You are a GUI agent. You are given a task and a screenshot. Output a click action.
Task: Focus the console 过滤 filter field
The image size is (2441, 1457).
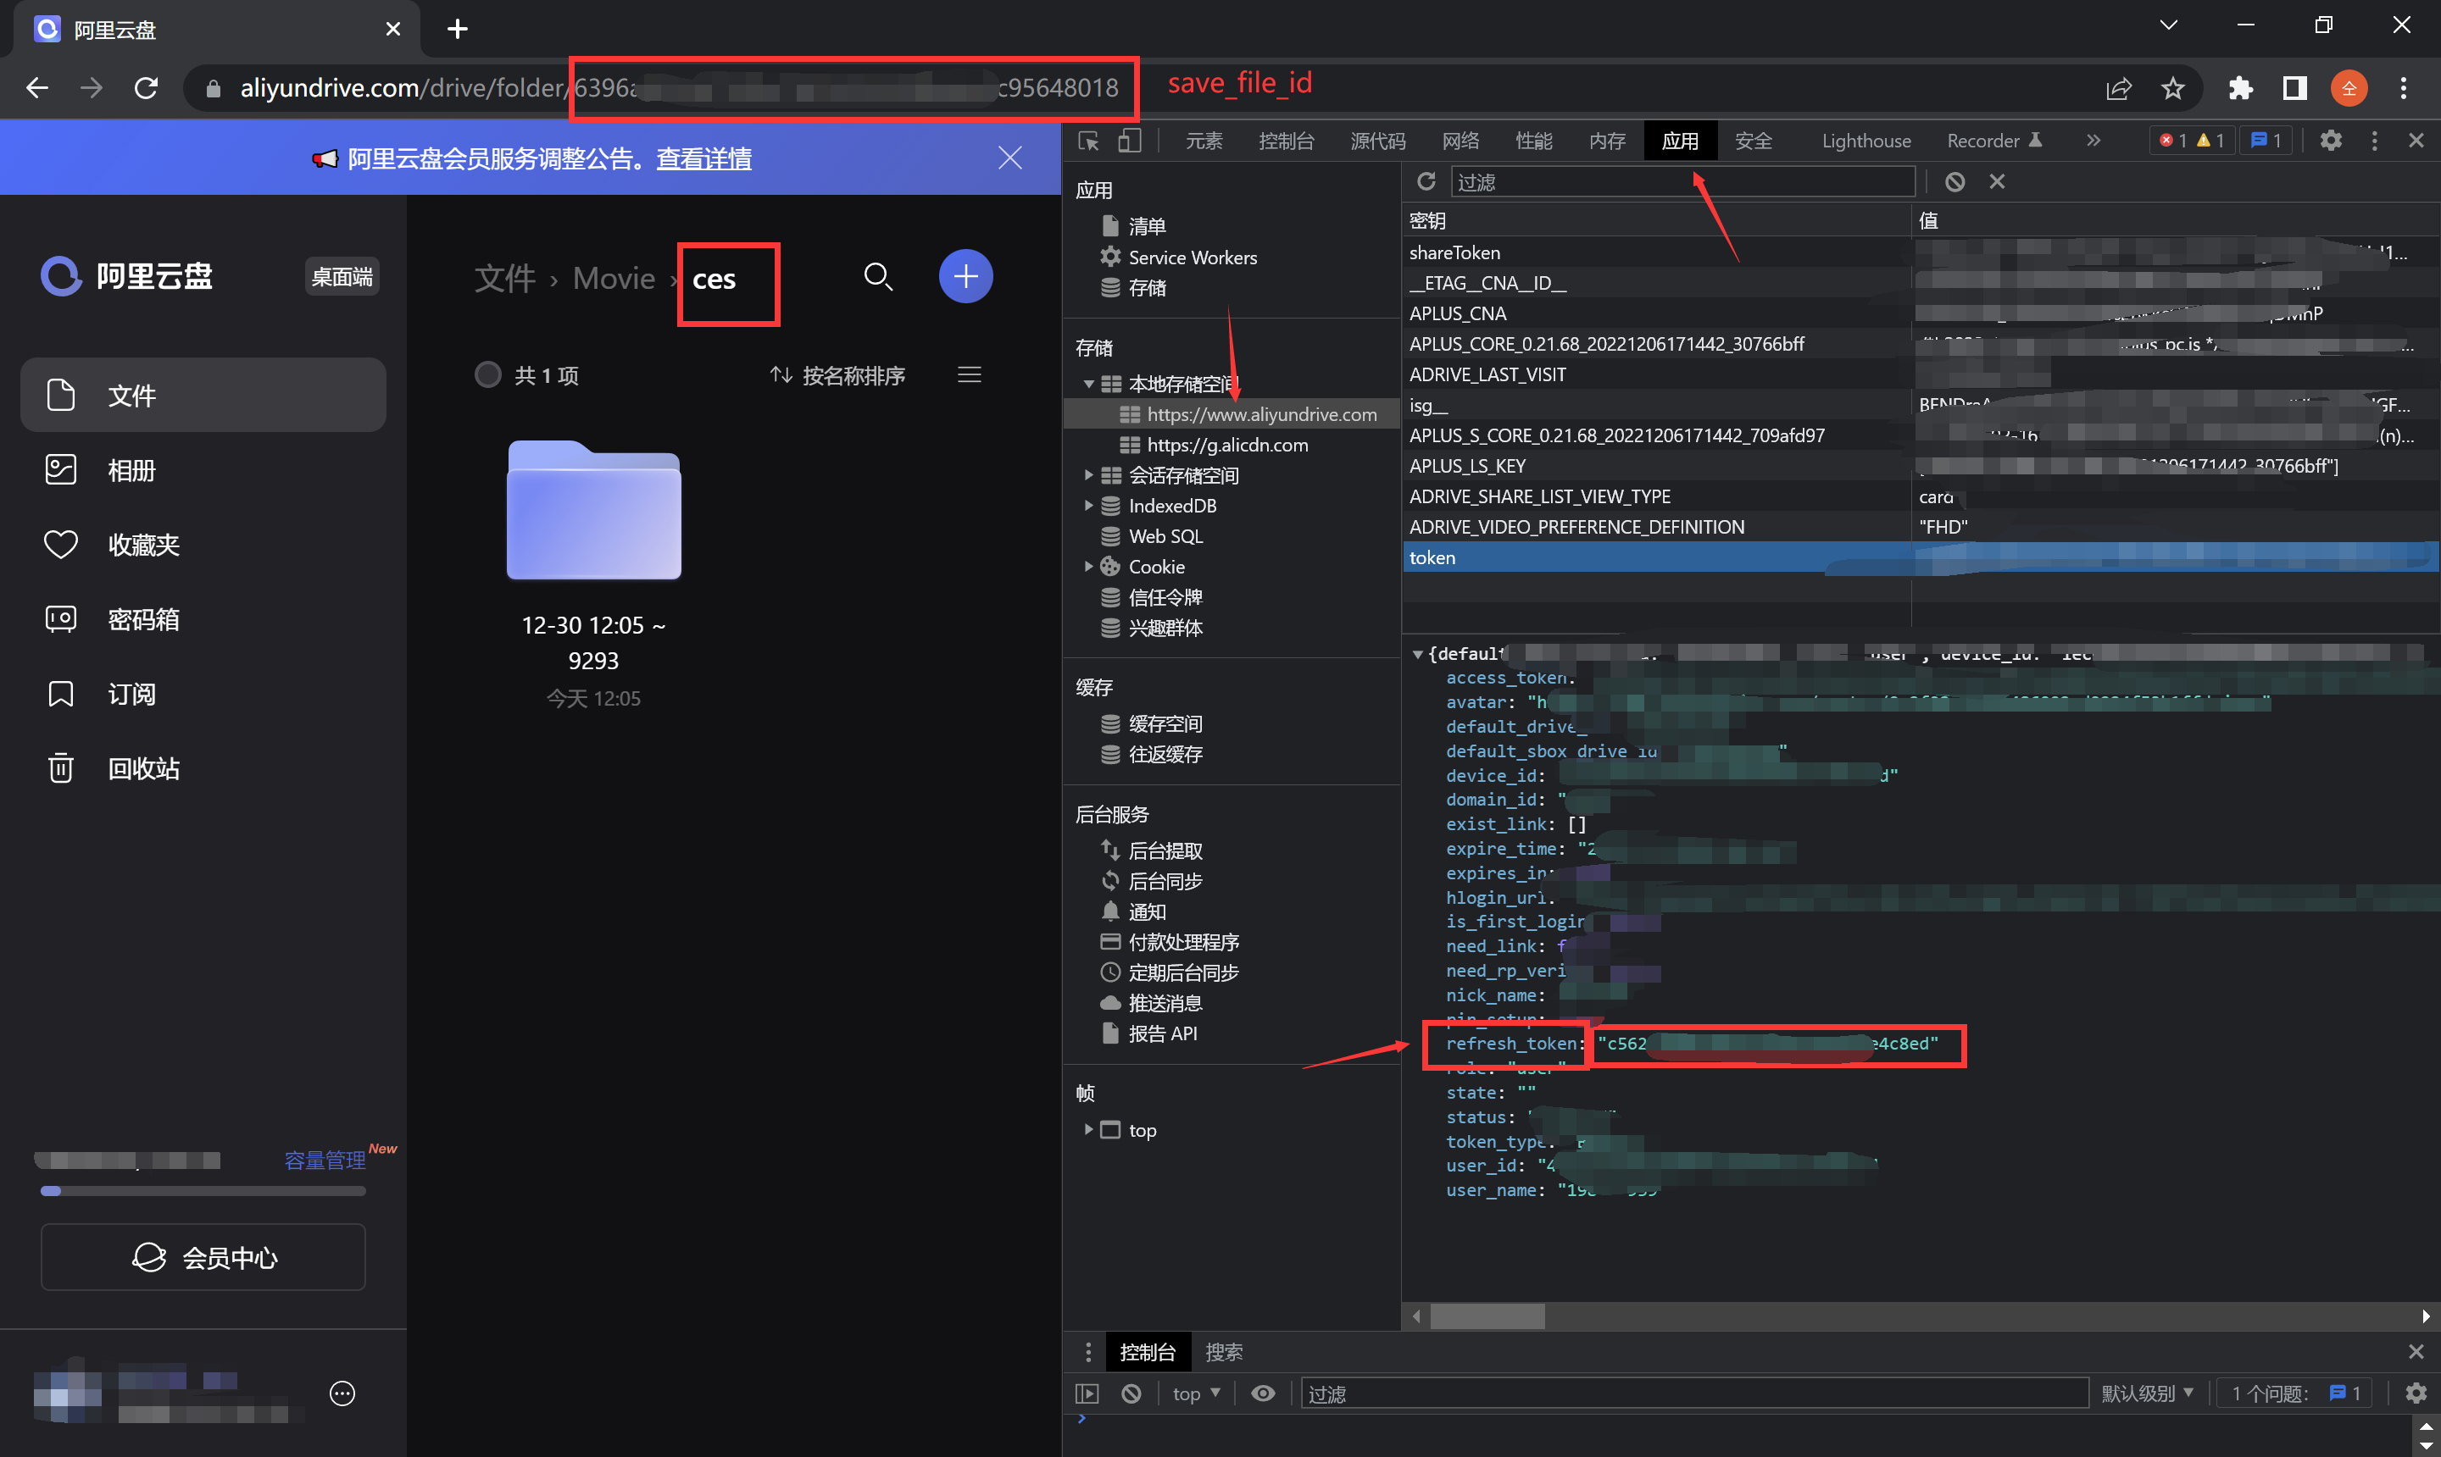1694,1393
